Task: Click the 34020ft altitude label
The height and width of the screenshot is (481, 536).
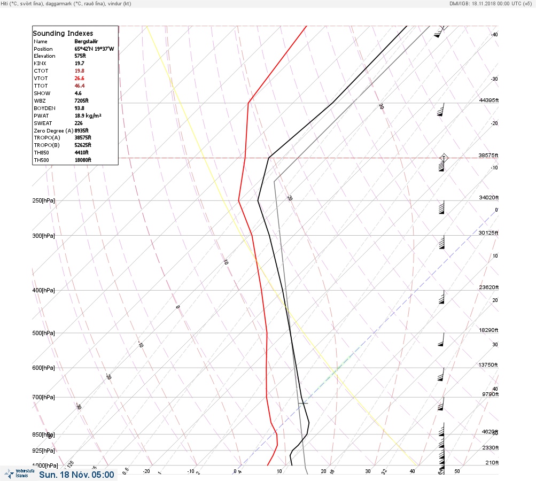Action: tap(489, 198)
